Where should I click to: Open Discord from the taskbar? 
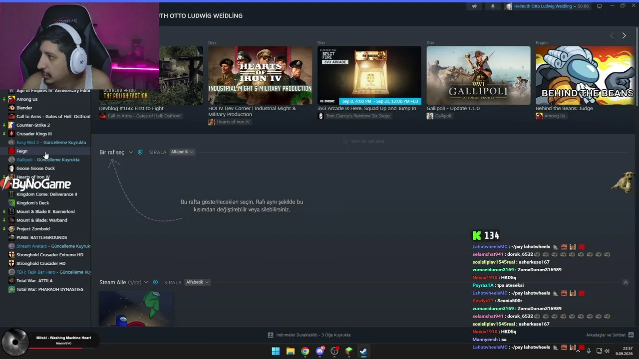(320, 351)
